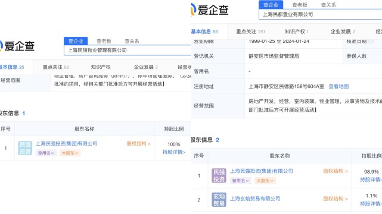Click the 1.1% shareholding value

tap(371, 196)
